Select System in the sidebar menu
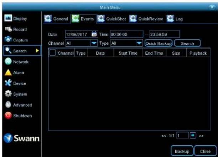 click(x=20, y=94)
